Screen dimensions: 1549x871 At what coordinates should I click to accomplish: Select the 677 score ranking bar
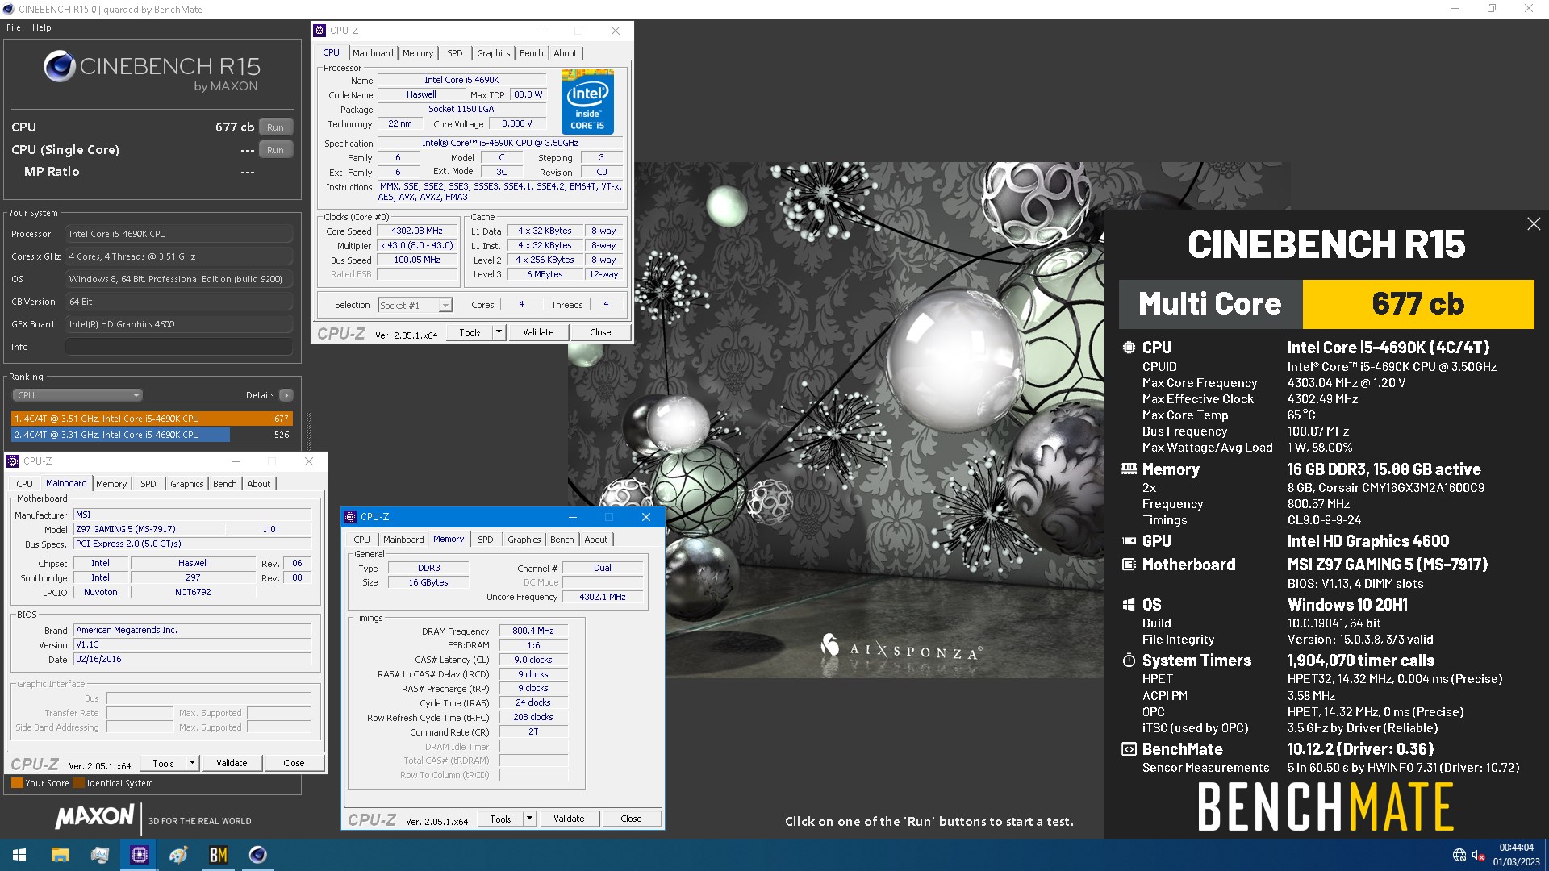tap(152, 419)
